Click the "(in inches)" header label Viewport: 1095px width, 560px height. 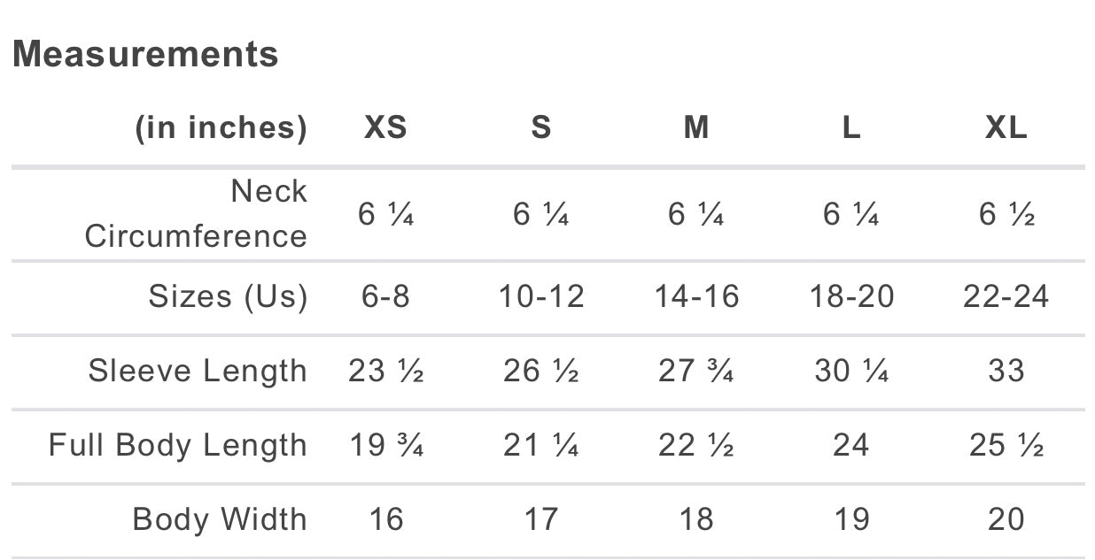[x=221, y=127]
